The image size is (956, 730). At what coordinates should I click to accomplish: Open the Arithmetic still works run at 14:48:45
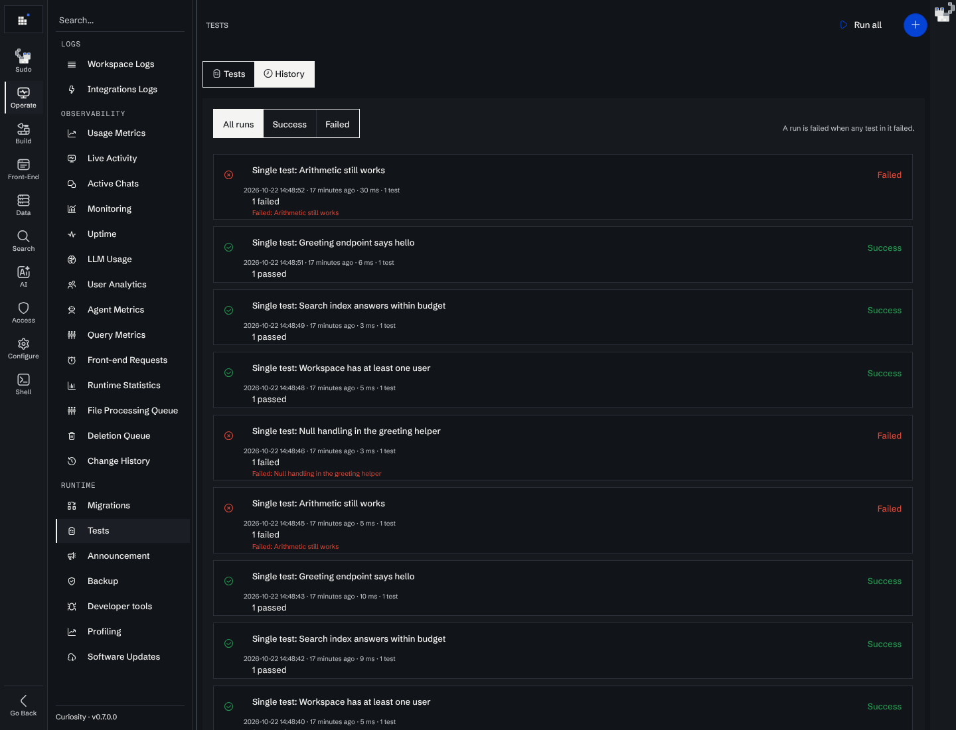pos(562,520)
